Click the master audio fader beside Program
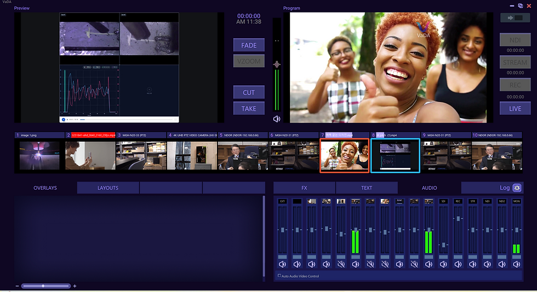537x292 pixels. tap(277, 65)
